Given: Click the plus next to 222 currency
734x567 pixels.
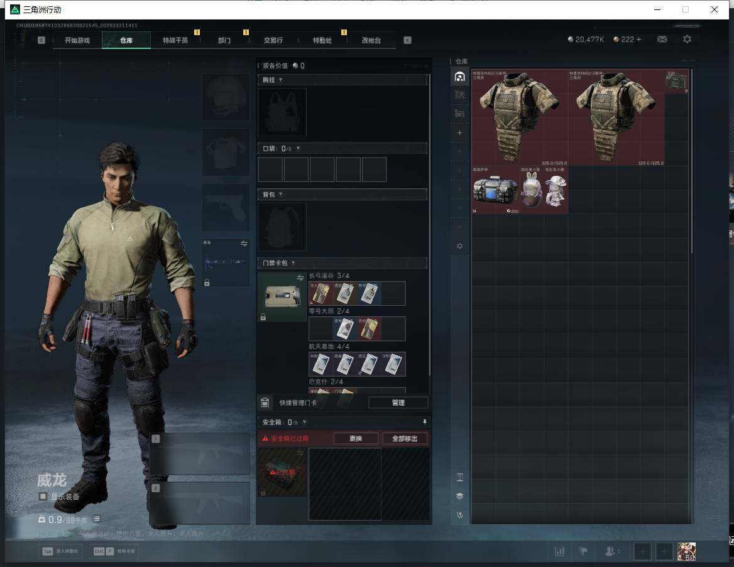Looking at the screenshot, I should 638,40.
